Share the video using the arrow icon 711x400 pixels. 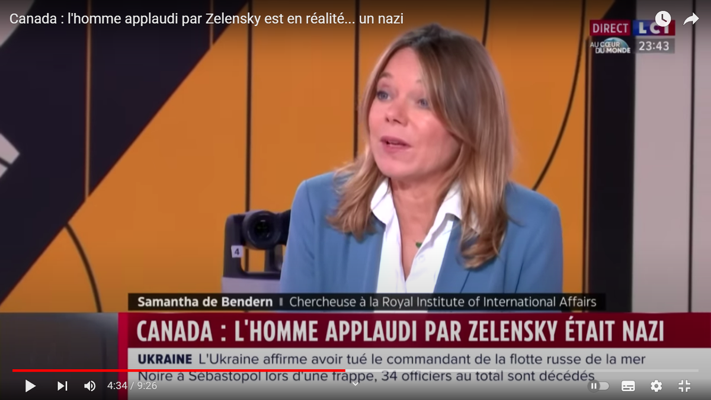coord(691,19)
